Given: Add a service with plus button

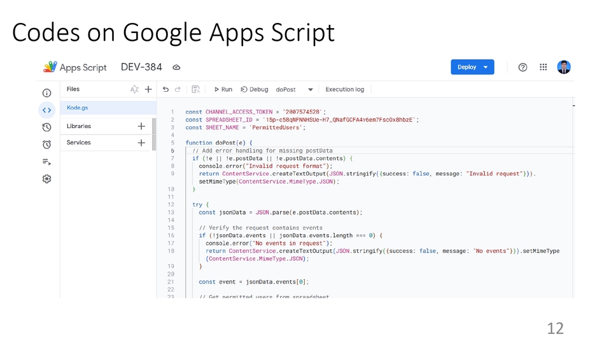Looking at the screenshot, I should 141,143.
